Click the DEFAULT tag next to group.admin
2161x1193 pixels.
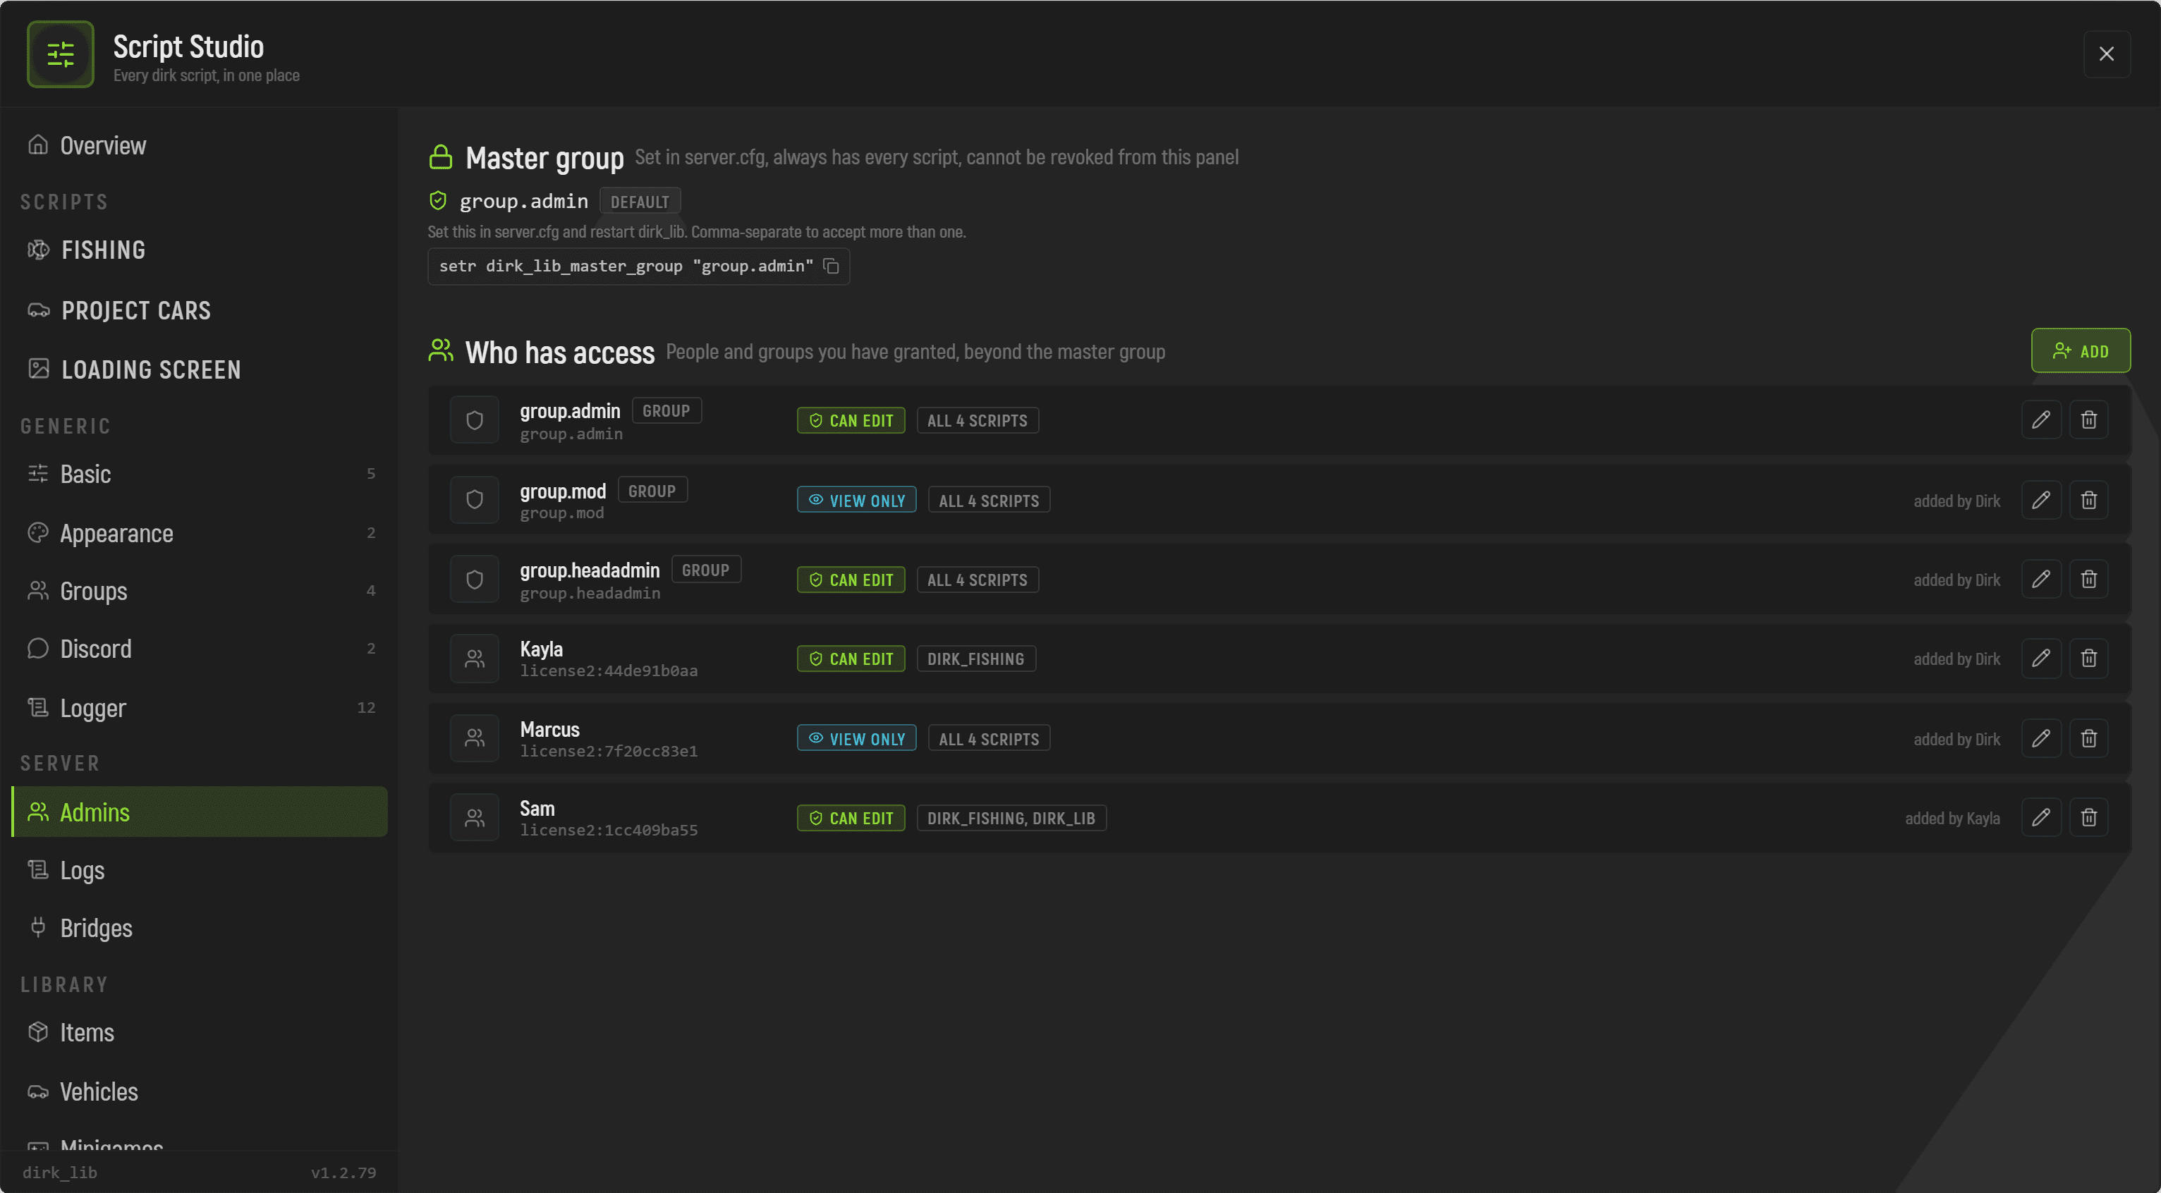639,202
